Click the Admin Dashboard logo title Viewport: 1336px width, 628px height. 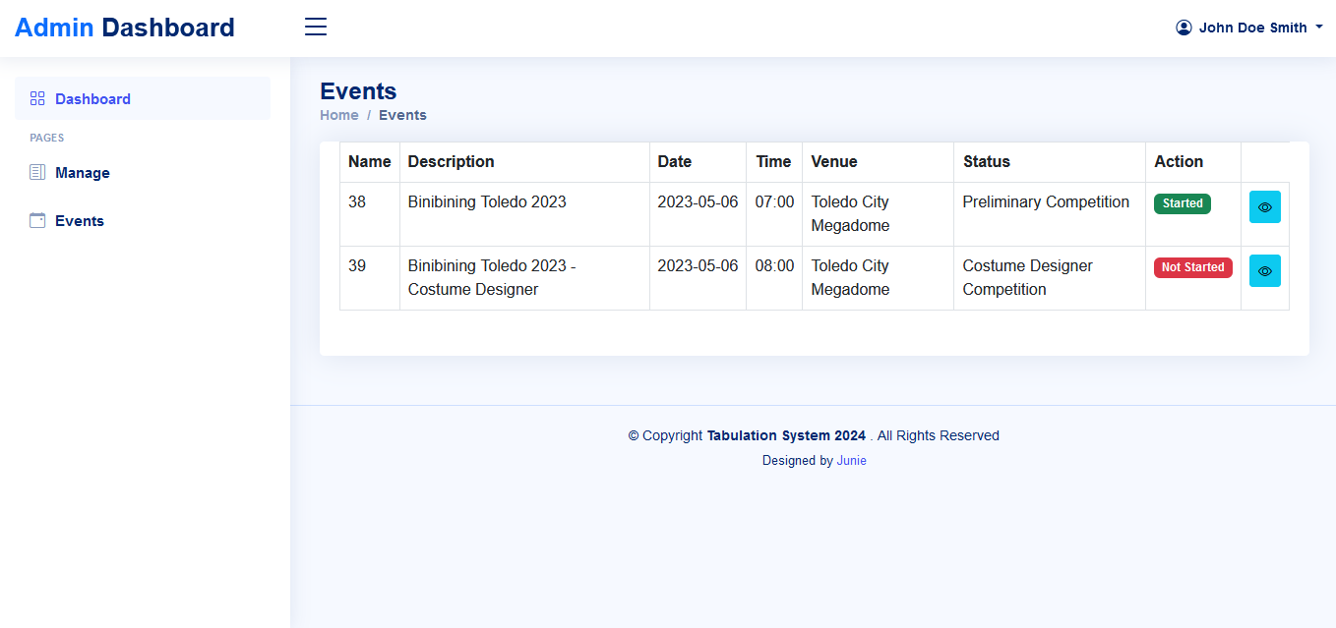(x=125, y=28)
